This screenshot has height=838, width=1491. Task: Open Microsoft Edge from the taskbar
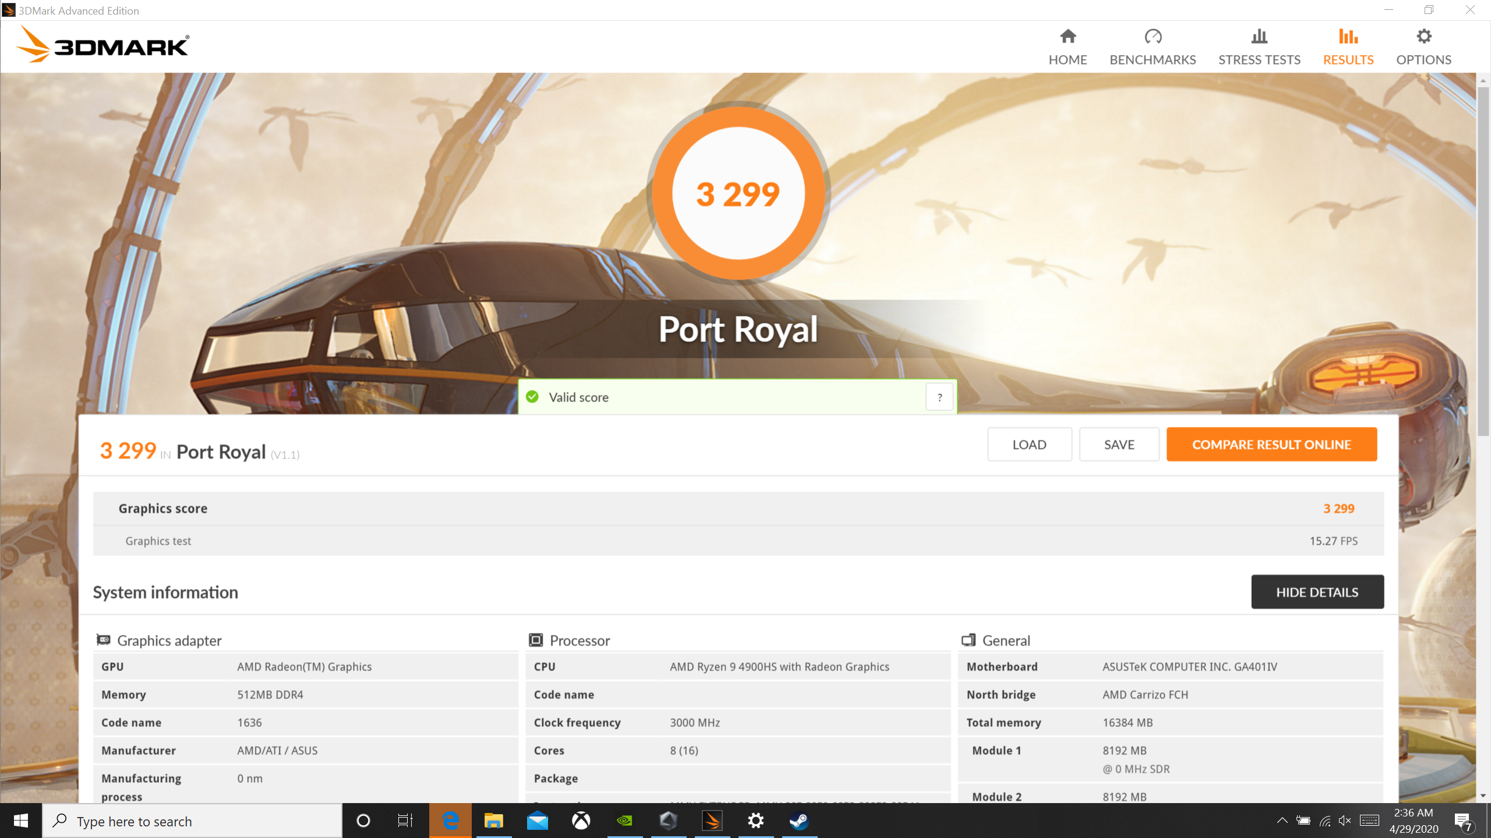click(x=450, y=821)
